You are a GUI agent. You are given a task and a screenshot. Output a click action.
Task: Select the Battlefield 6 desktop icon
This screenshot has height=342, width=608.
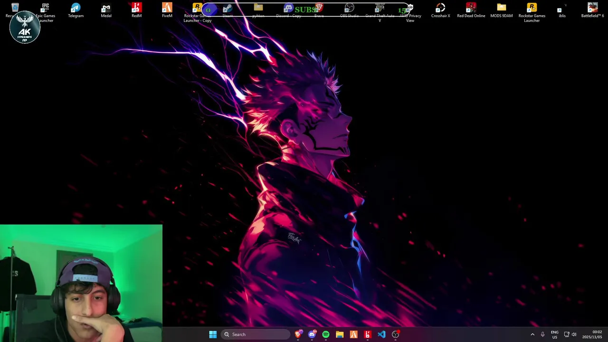coord(592,10)
